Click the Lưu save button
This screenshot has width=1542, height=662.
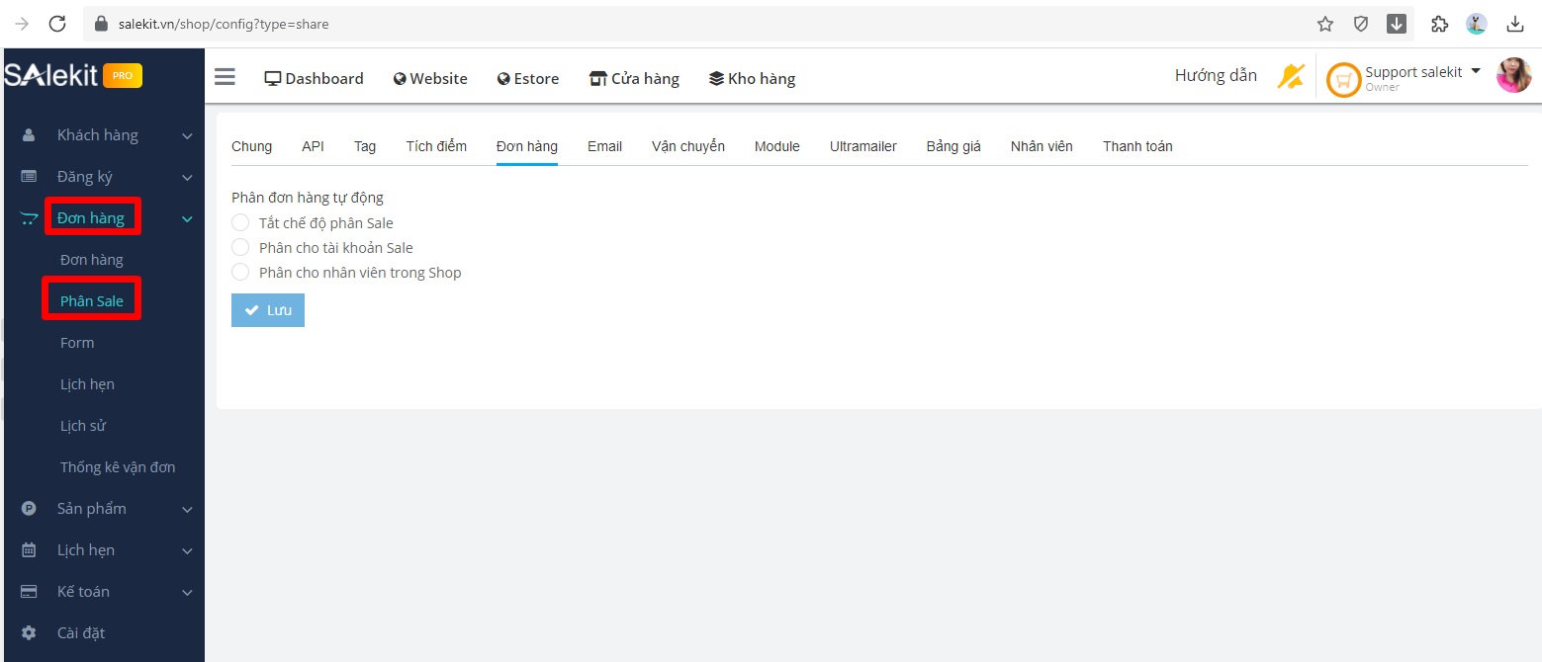pyautogui.click(x=268, y=310)
